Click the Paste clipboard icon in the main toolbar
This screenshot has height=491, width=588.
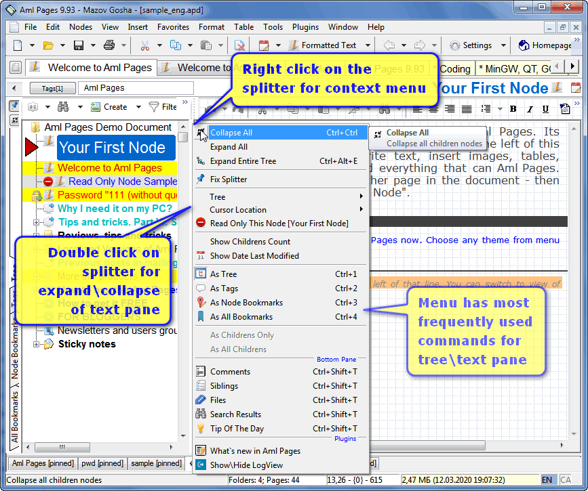206,45
